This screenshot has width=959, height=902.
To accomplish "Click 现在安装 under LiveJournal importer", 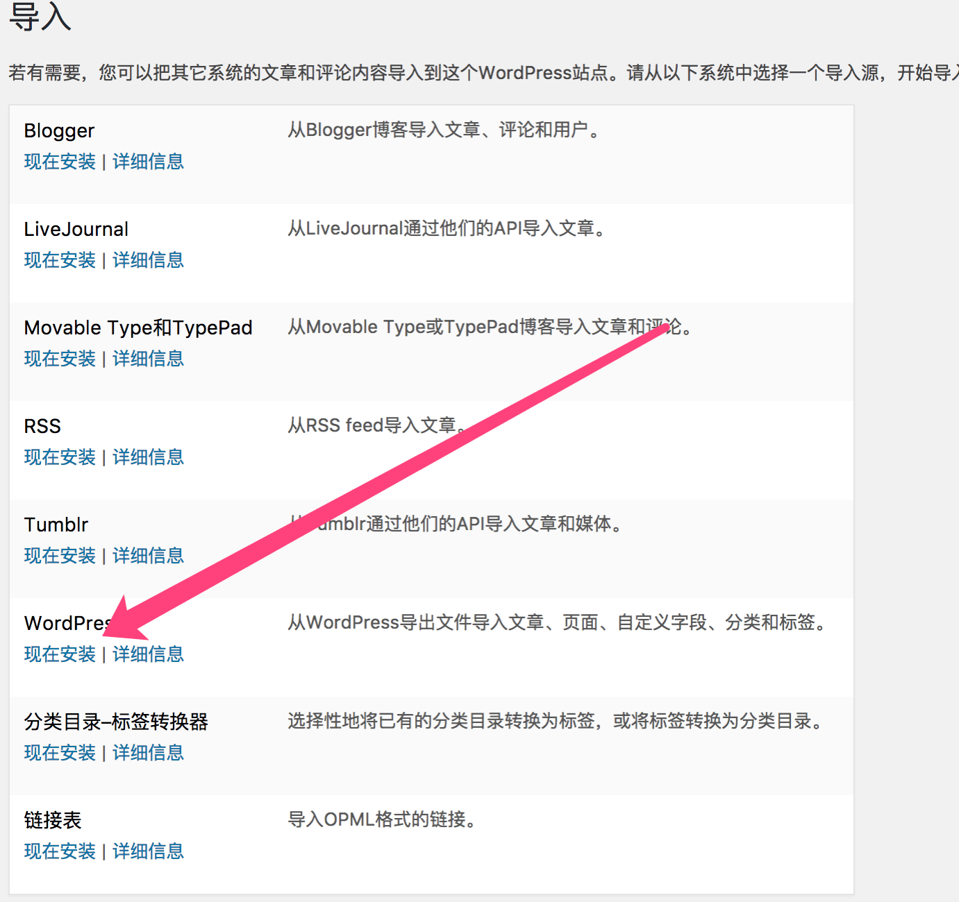I will pos(58,260).
